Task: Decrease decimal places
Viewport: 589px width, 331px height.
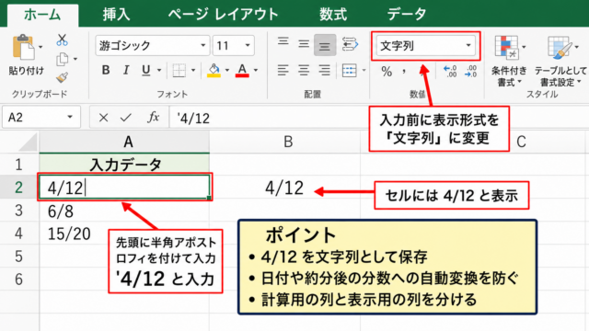Action: click(x=470, y=71)
